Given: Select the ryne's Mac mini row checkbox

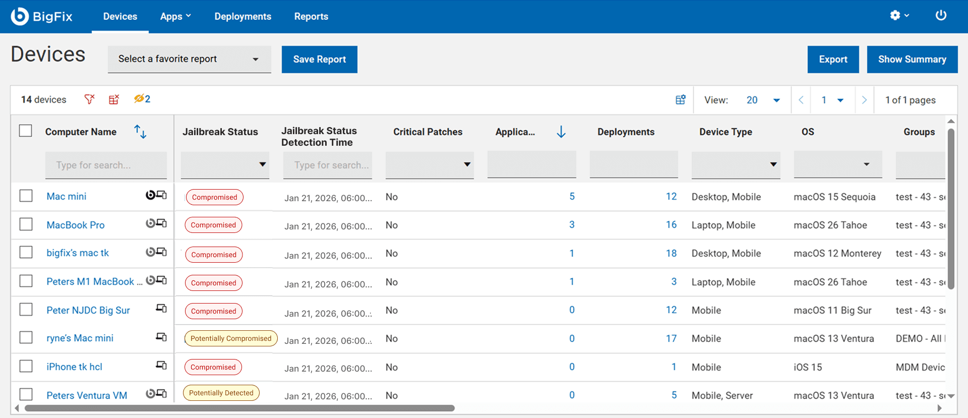Looking at the screenshot, I should pos(26,337).
